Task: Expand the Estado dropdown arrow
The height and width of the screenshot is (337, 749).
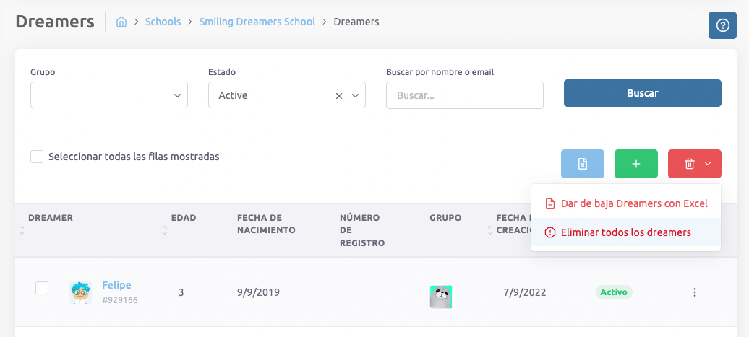Action: 355,95
